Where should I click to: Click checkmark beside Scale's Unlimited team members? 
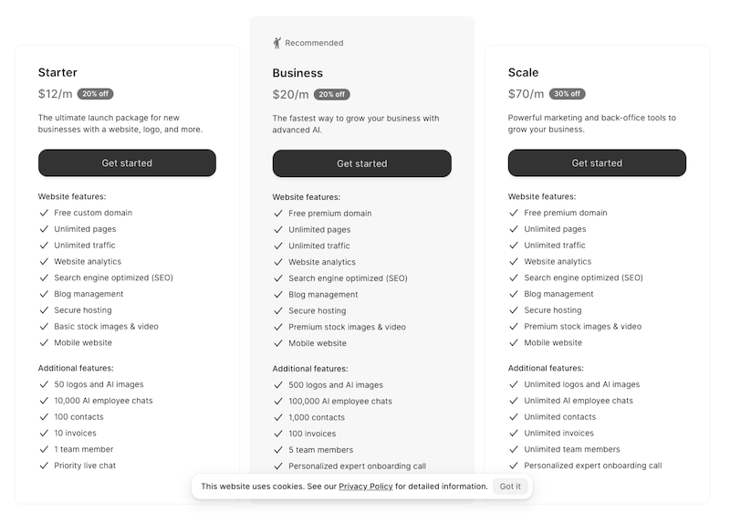514,449
